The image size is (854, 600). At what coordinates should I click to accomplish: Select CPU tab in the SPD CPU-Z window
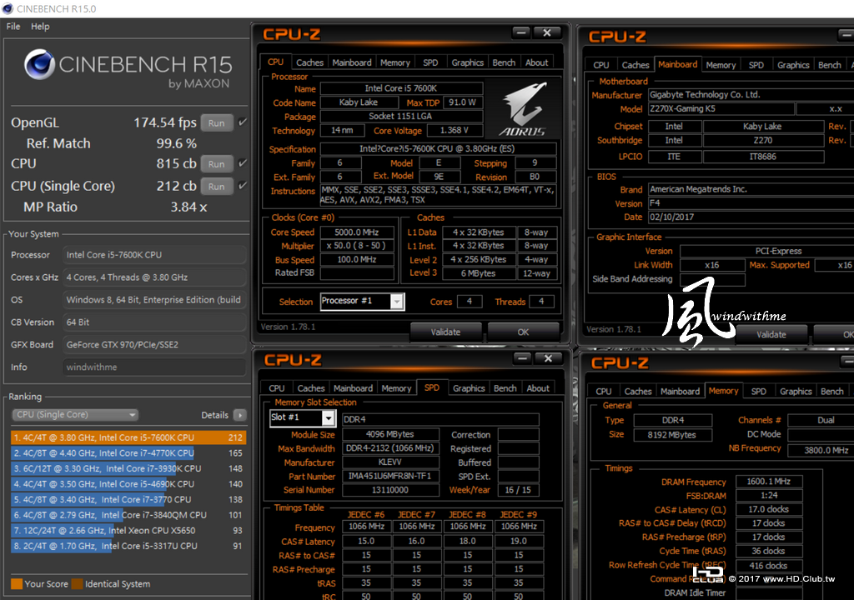277,388
